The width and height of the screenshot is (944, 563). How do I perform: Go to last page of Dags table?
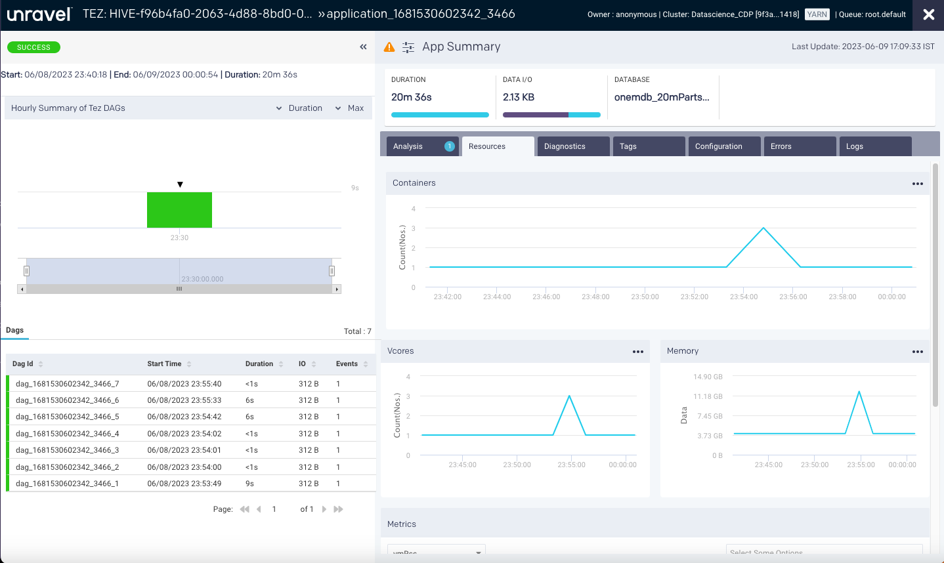click(339, 509)
